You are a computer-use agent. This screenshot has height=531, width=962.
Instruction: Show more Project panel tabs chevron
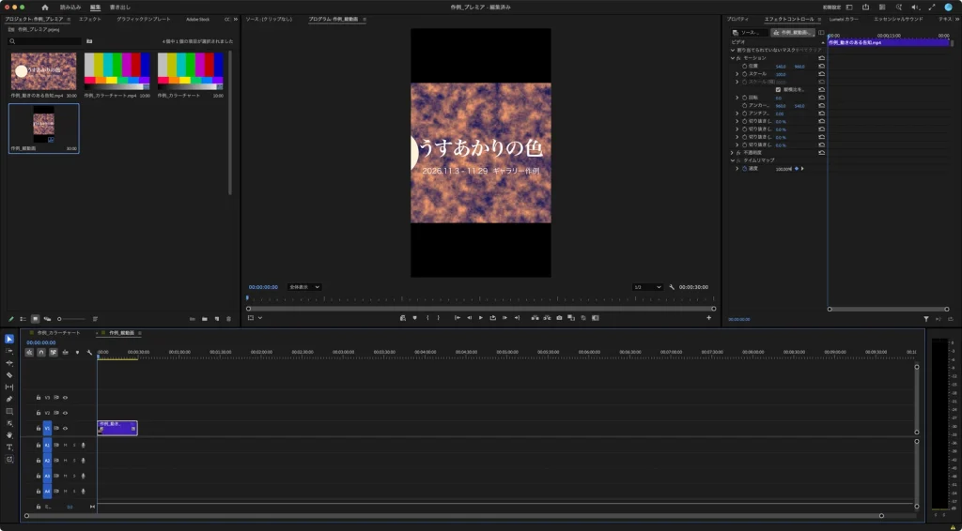pyautogui.click(x=236, y=19)
